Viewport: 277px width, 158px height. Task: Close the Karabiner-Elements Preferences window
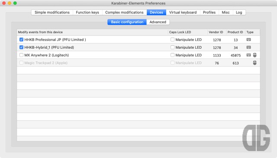pos(4,3)
